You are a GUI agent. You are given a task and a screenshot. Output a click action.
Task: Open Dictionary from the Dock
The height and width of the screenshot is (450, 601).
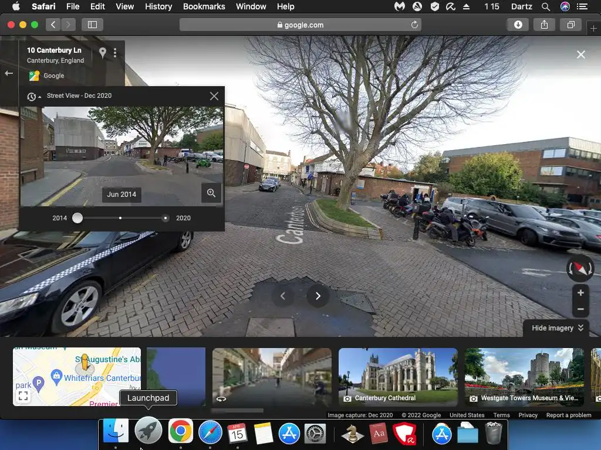(379, 434)
